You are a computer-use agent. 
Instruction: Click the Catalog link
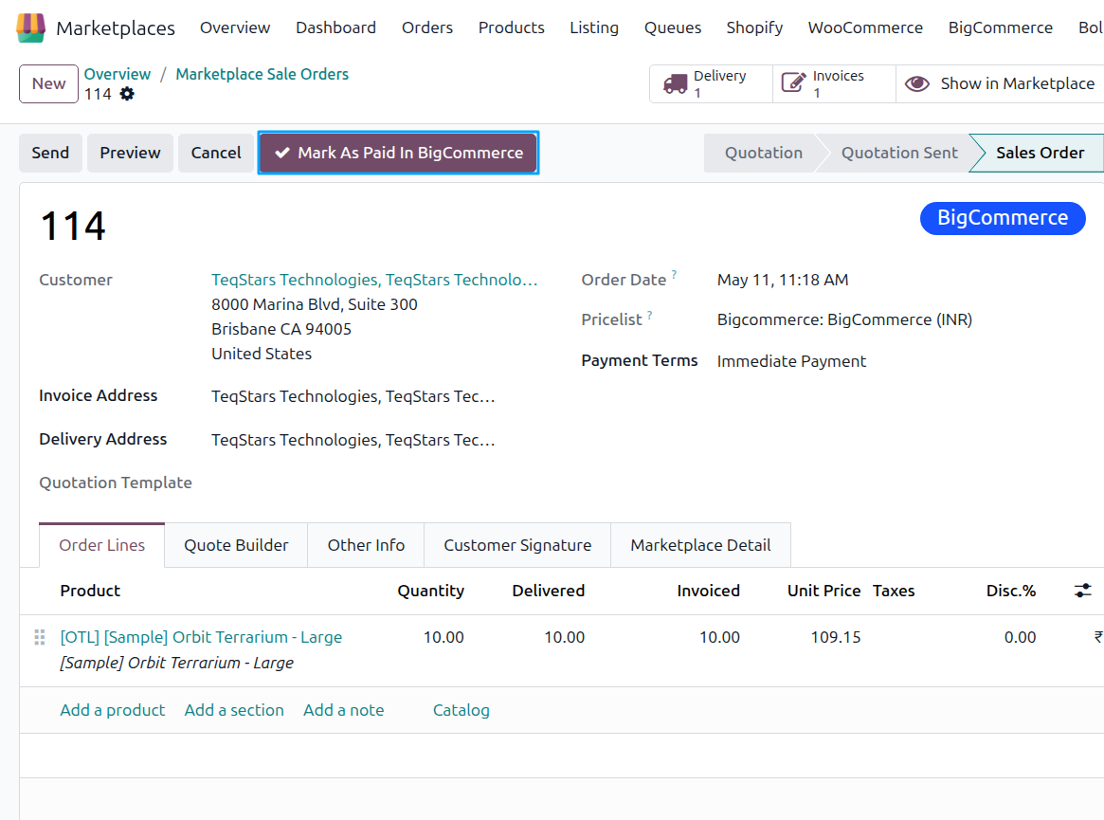click(462, 710)
